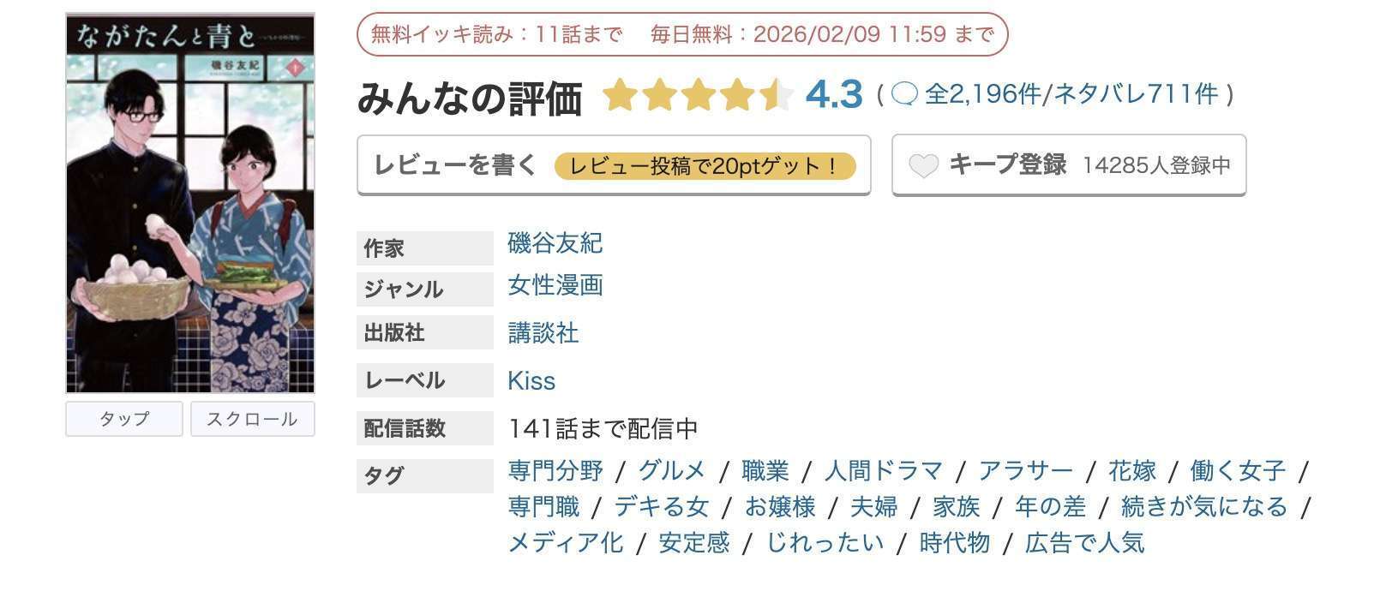Click the レビュー投稿で20ptゲット badge
Viewport: 1392px width, 591px height.
click(x=705, y=166)
